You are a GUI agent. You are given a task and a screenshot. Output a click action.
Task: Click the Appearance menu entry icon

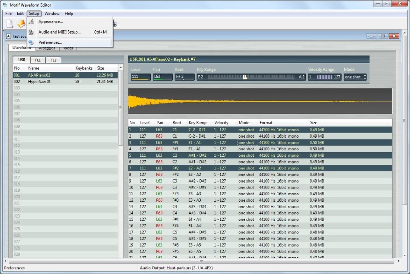pos(31,21)
